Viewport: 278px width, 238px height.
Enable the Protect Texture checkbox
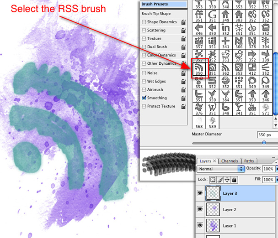tap(144, 106)
